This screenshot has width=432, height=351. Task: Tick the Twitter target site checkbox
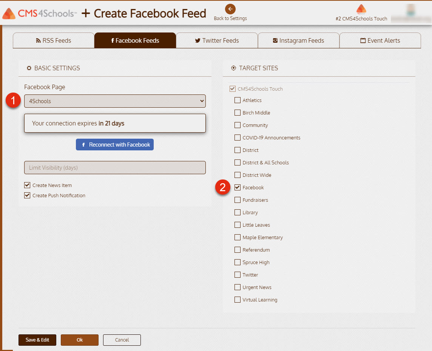(x=237, y=275)
